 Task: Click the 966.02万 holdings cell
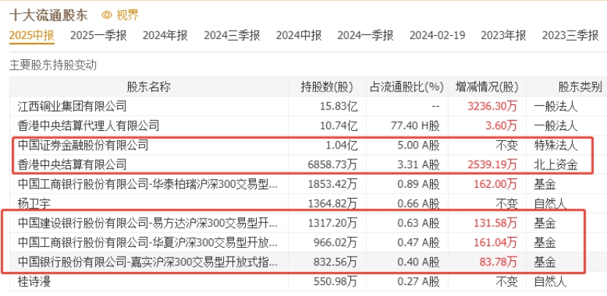point(336,243)
